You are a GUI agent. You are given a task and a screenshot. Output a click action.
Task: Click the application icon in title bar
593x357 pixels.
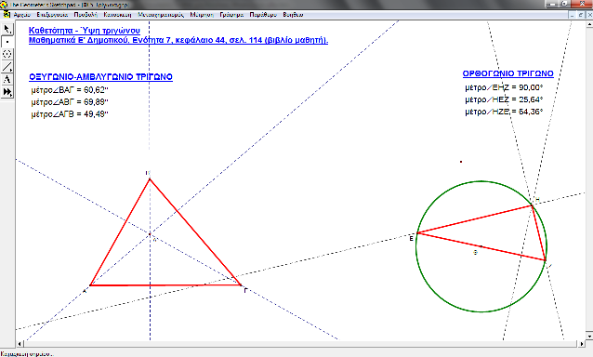[x=4, y=5]
